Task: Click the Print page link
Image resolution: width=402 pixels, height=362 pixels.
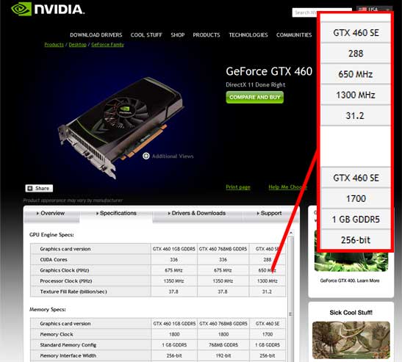Action: pyautogui.click(x=238, y=187)
